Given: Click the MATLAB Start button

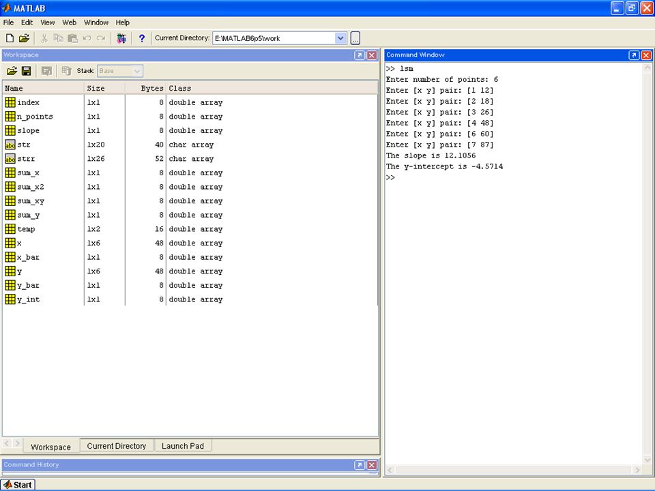Looking at the screenshot, I should point(18,485).
